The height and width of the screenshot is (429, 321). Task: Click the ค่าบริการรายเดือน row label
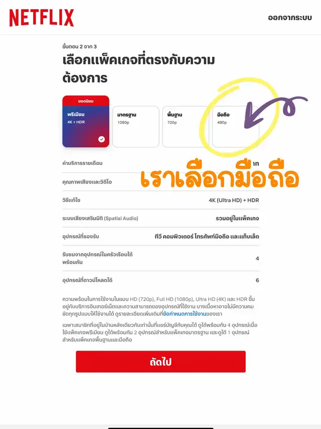point(82,163)
